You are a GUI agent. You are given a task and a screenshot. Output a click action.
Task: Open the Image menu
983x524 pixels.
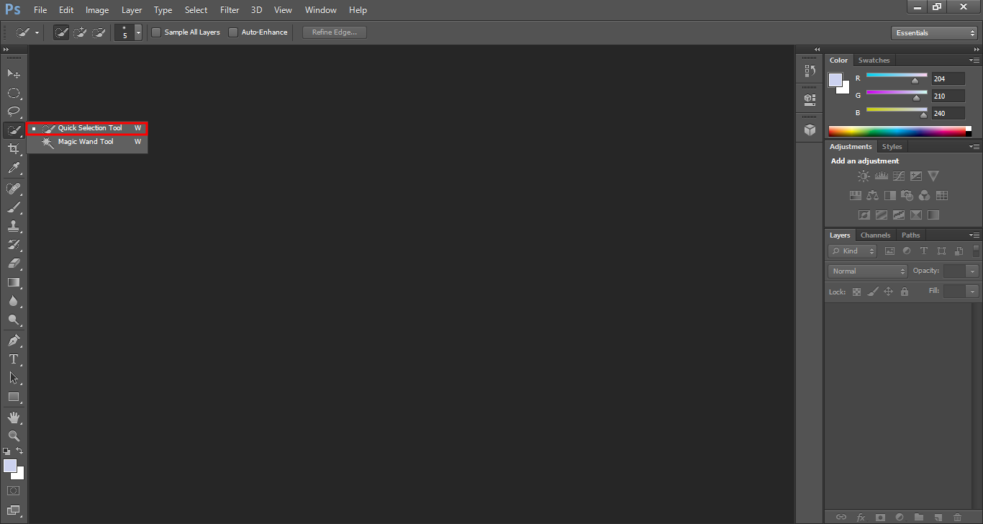point(97,10)
